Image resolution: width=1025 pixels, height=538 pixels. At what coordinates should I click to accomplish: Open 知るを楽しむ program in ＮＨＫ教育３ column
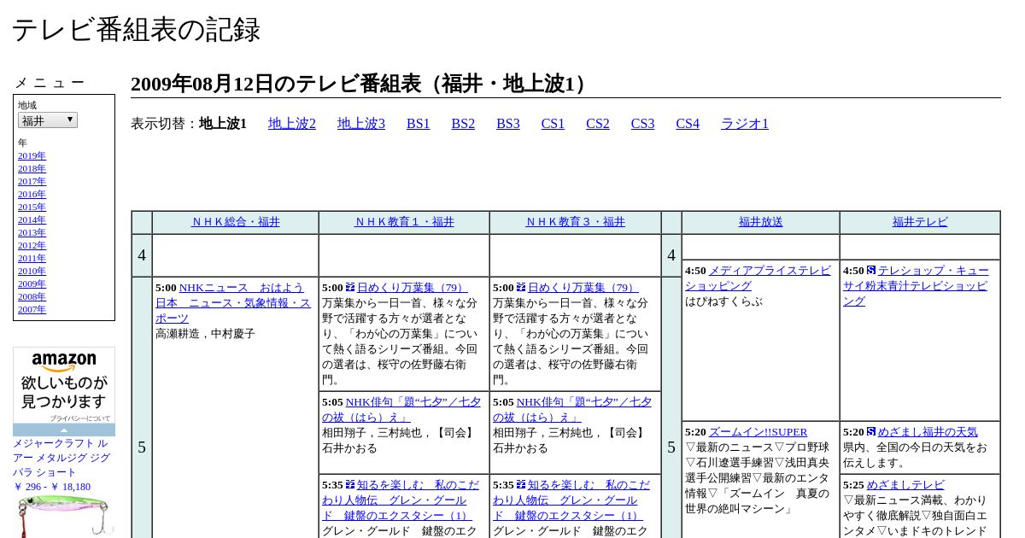tap(571, 500)
